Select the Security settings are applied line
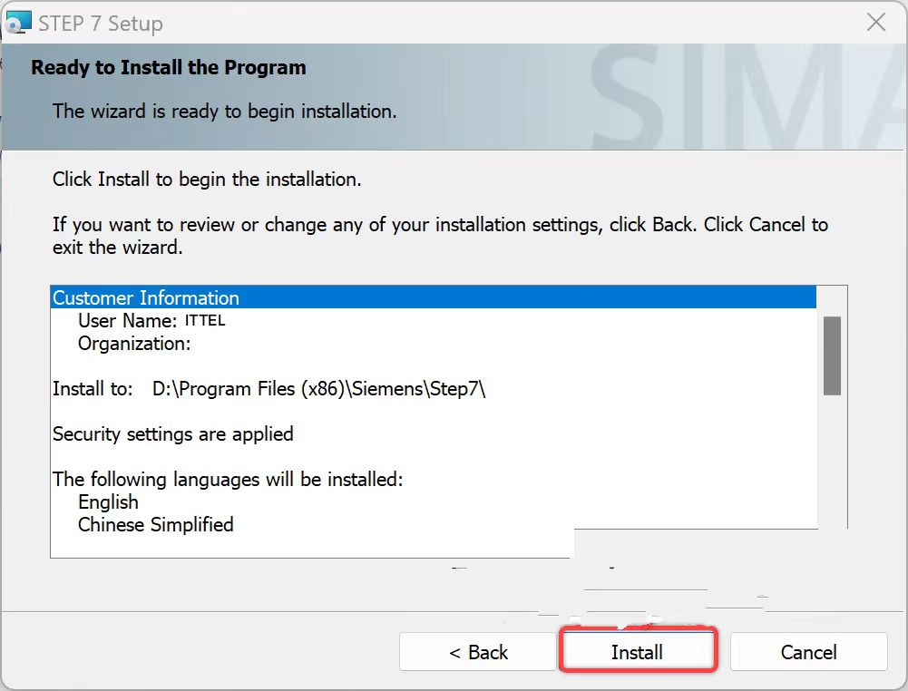The height and width of the screenshot is (691, 908). [x=172, y=434]
